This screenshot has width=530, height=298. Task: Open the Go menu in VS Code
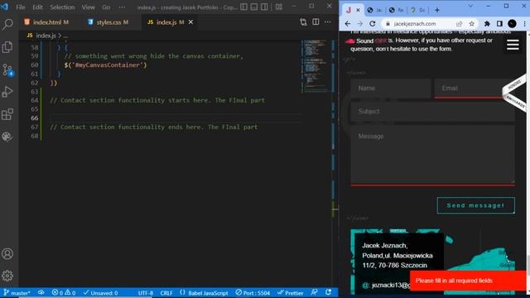[106, 7]
